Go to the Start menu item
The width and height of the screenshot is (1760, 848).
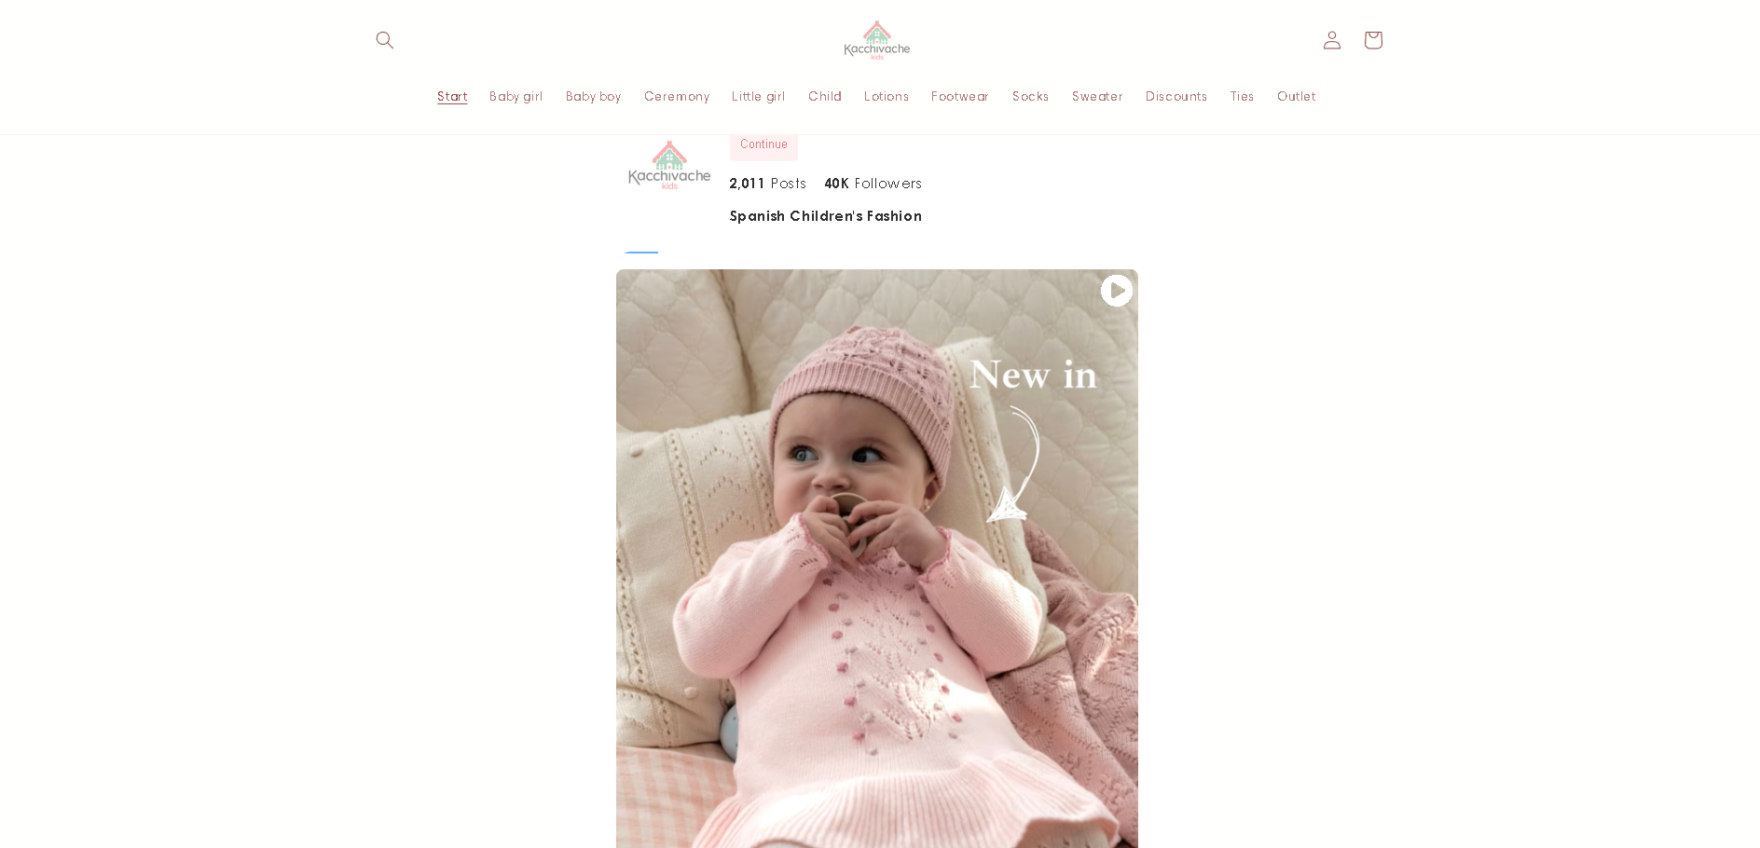452,97
